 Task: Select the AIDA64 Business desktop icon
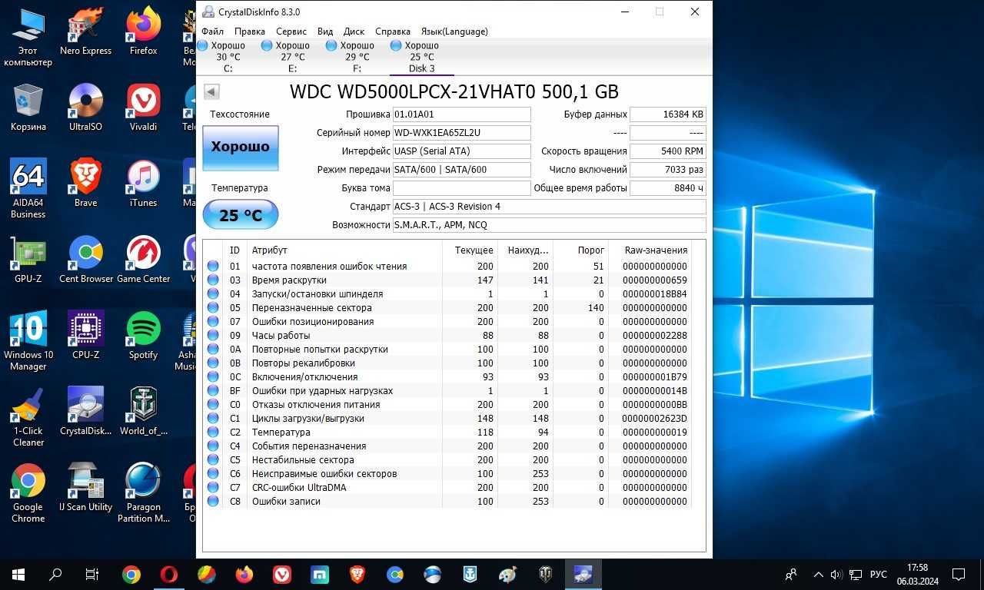click(28, 189)
